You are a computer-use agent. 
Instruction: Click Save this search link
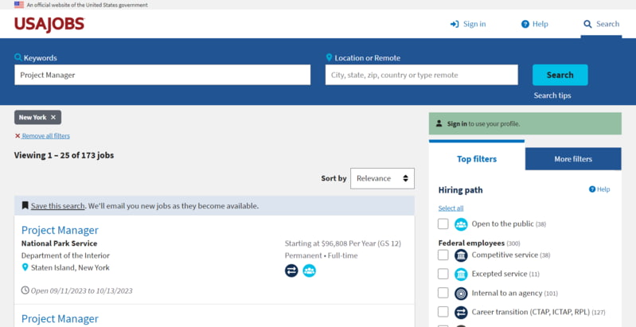pos(57,206)
